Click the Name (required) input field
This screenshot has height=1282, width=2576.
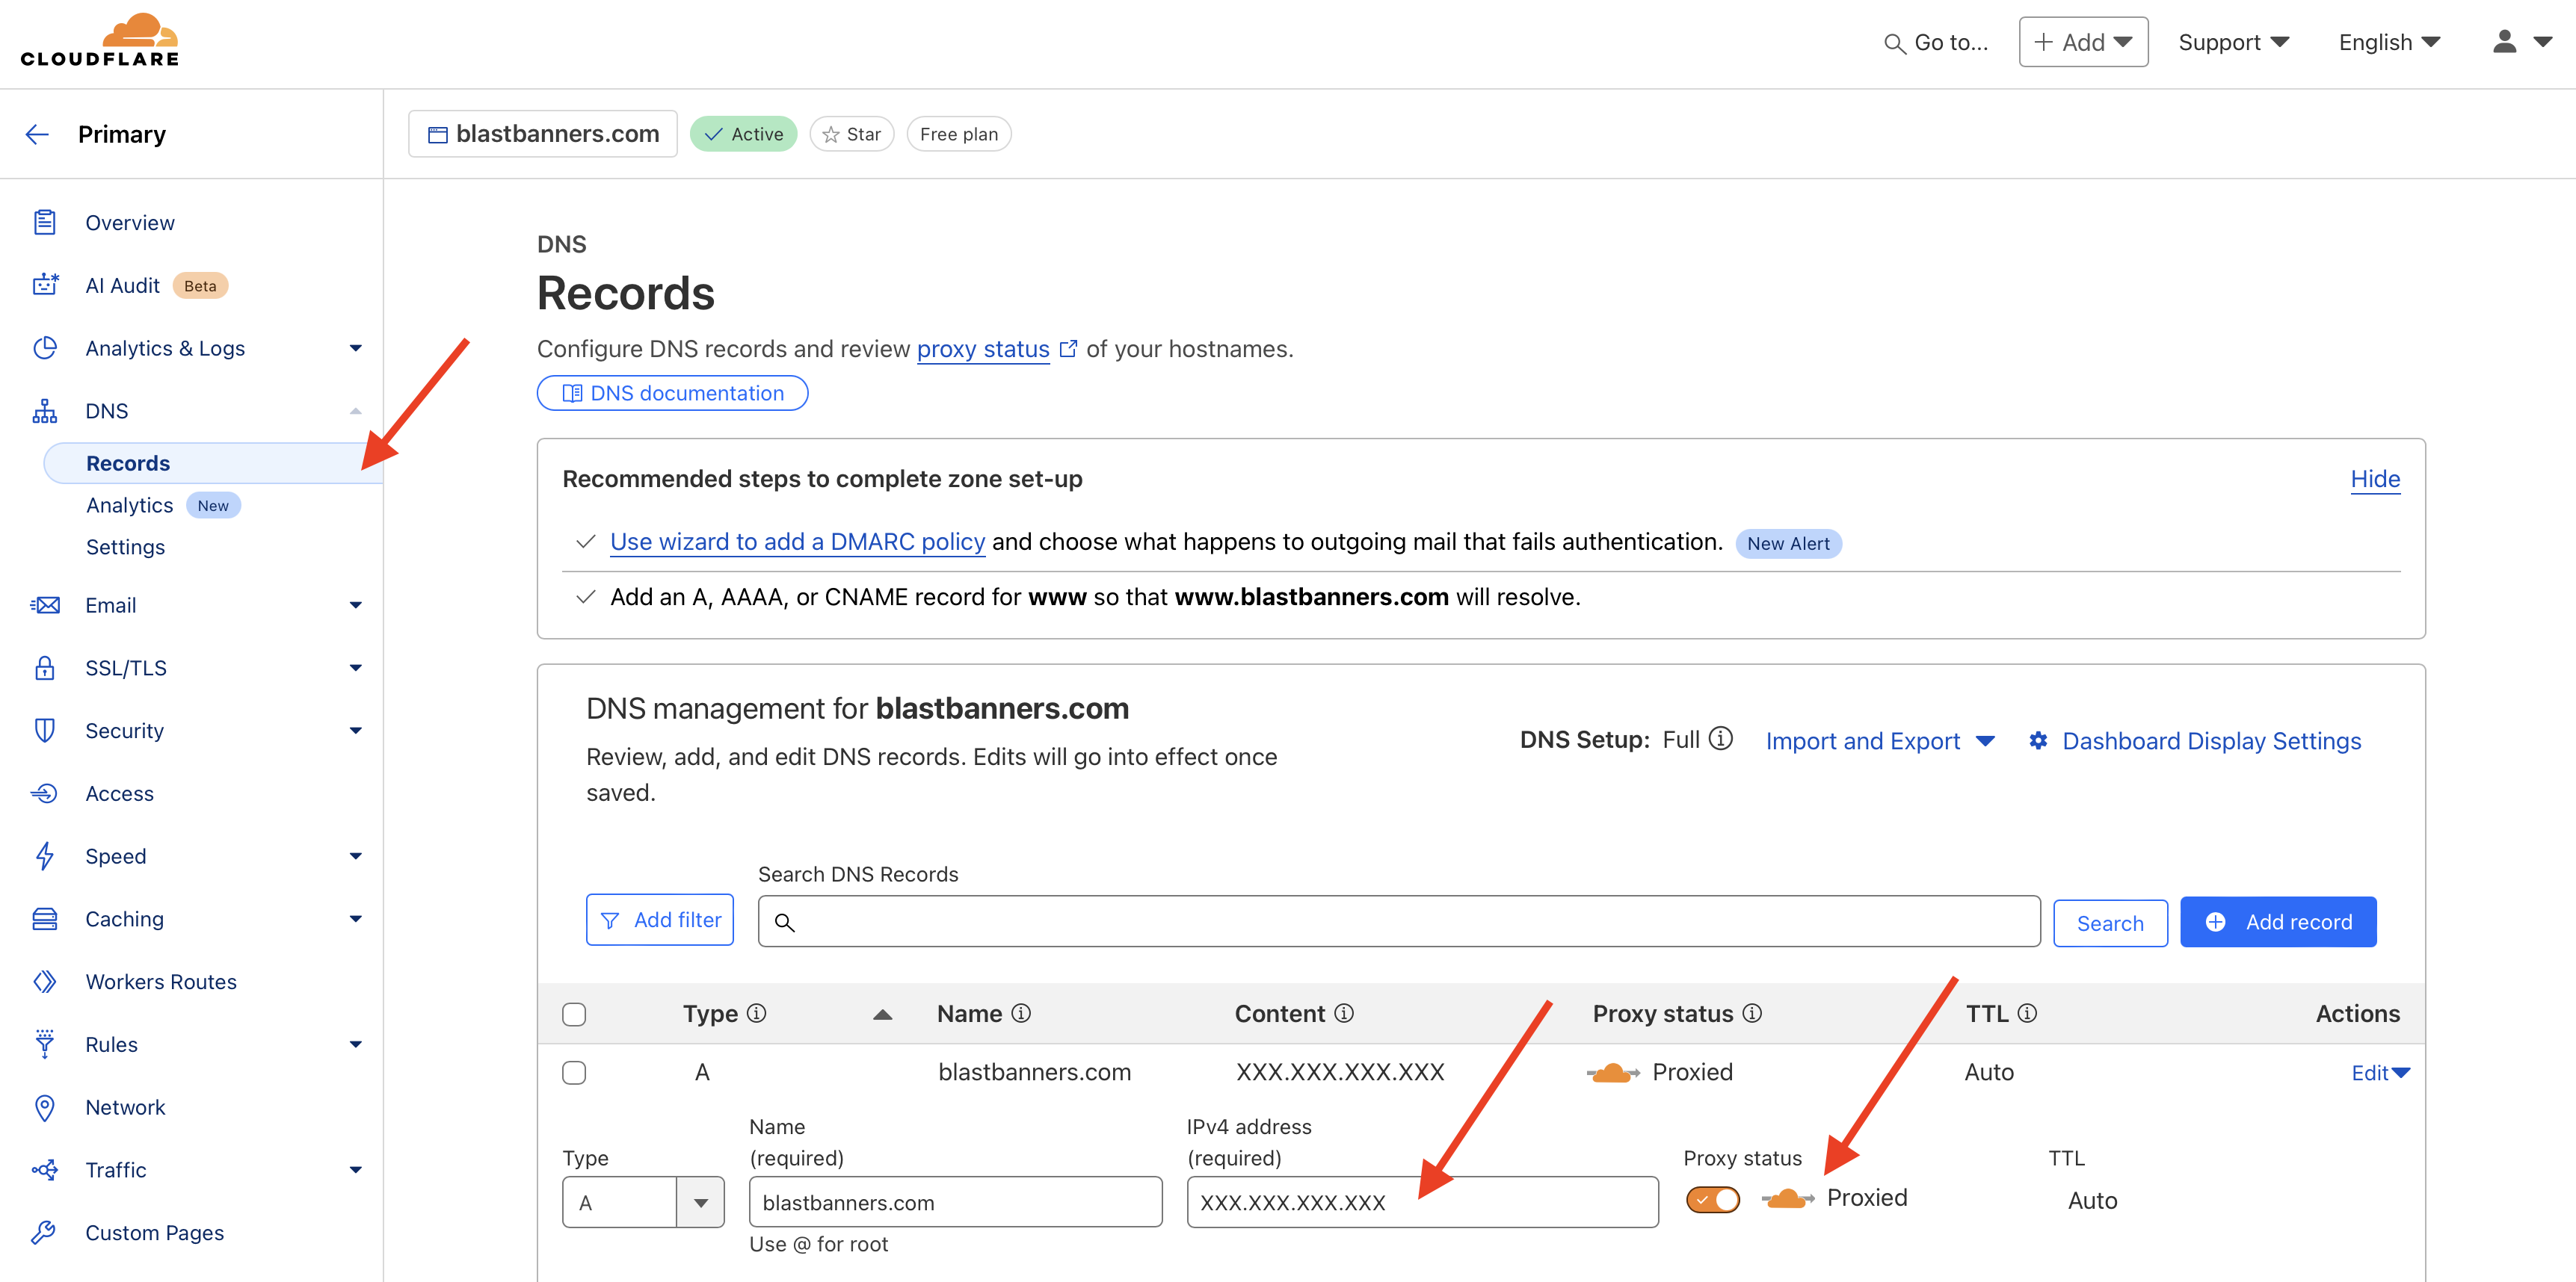pos(955,1202)
